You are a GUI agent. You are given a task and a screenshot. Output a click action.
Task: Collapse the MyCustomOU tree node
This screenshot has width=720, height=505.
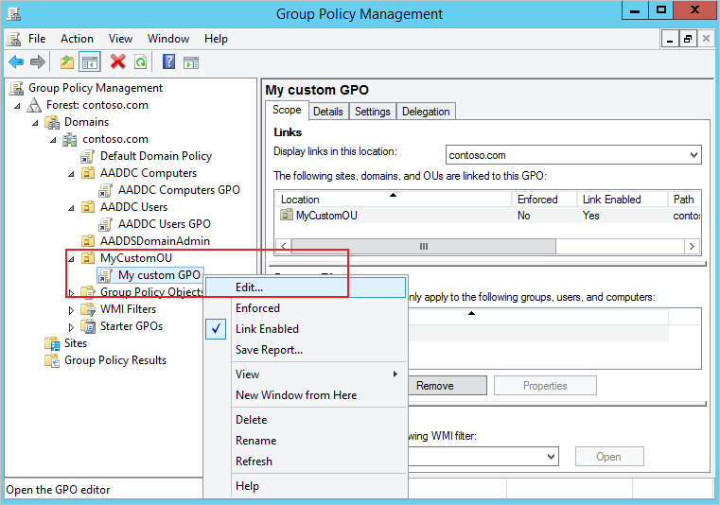[71, 259]
